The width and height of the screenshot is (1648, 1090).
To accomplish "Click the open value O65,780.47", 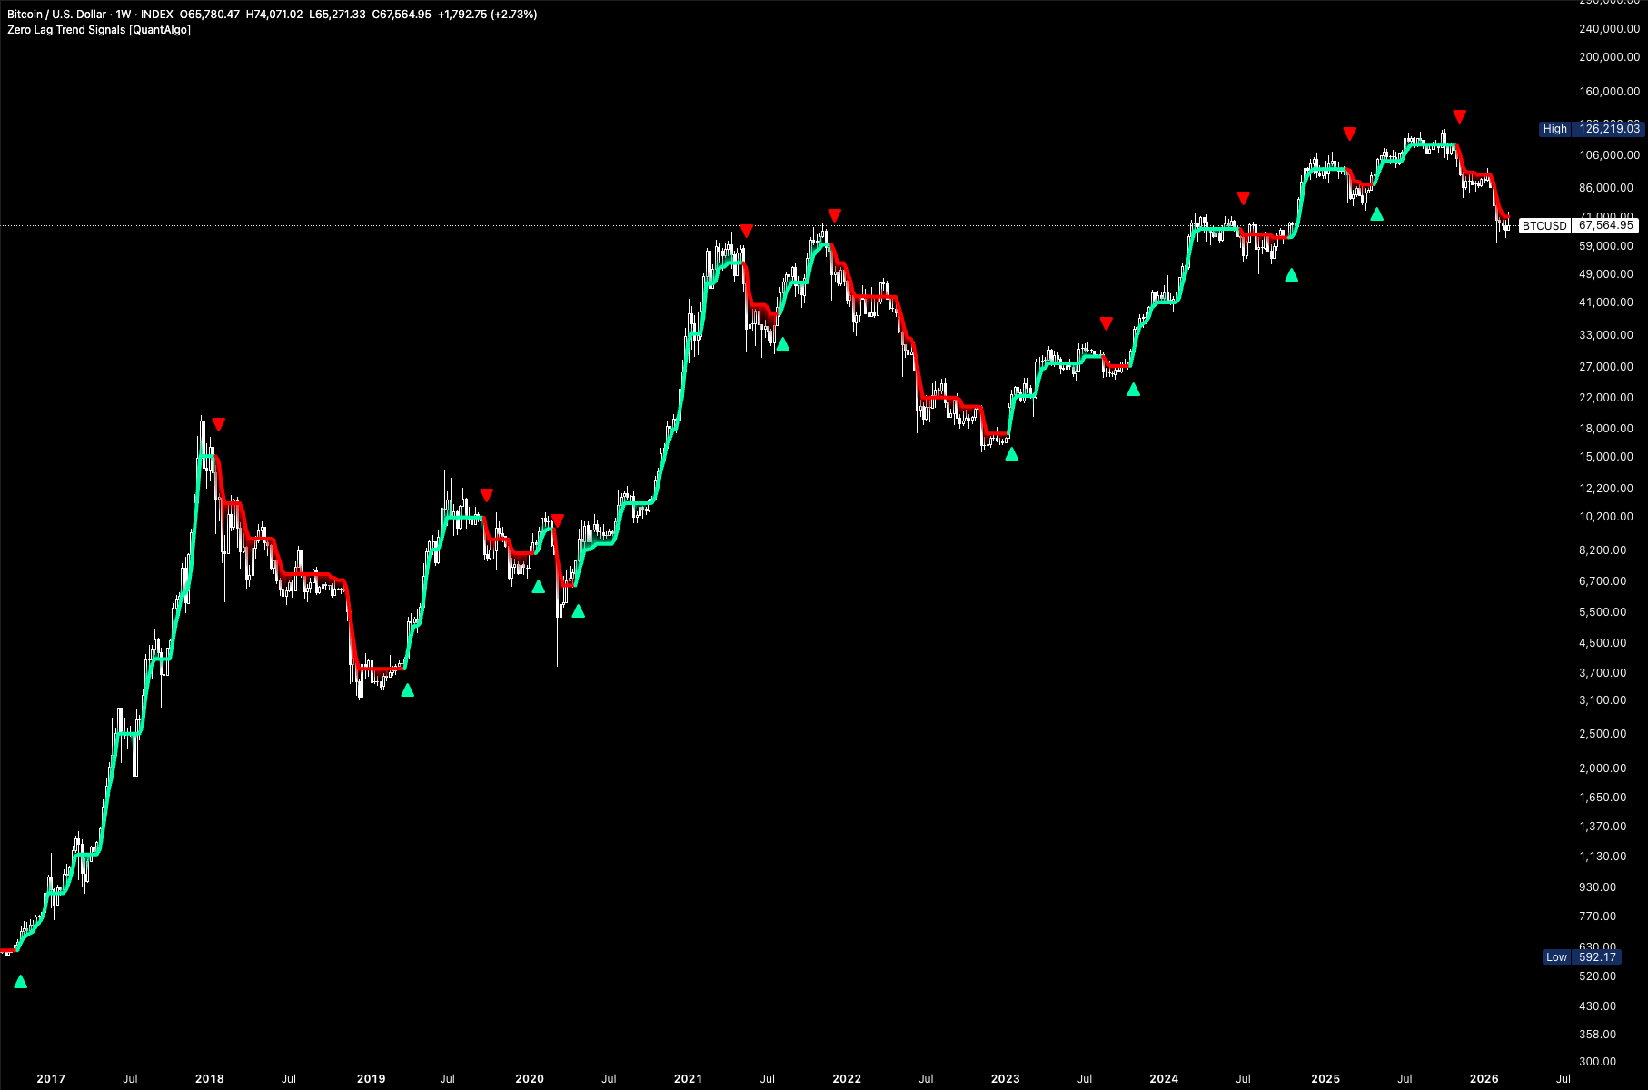I will tap(210, 15).
